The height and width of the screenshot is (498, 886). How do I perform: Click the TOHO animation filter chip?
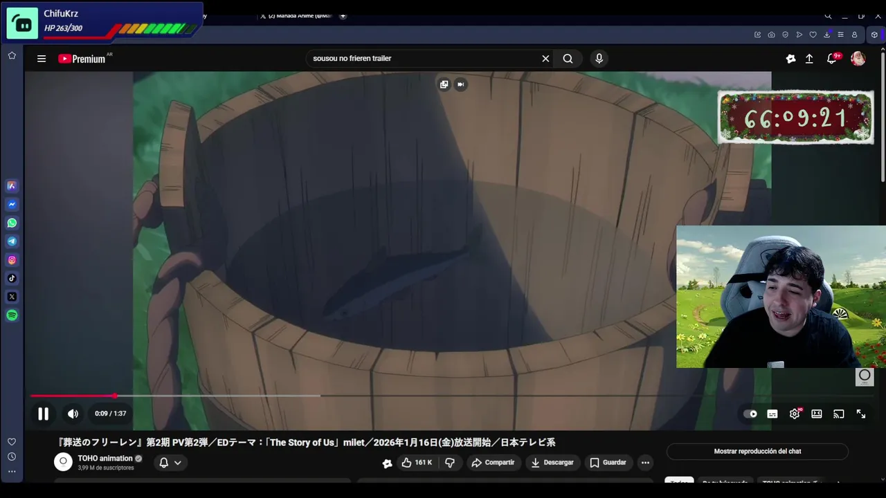pyautogui.click(x=790, y=481)
